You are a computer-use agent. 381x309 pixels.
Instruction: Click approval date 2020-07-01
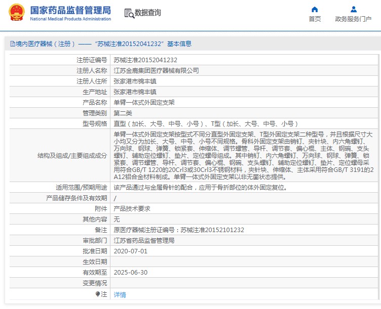coord(130,251)
